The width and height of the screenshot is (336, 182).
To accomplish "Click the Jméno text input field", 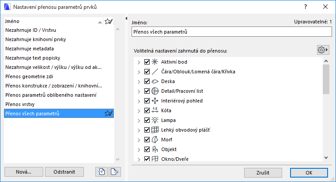I will 231,32.
